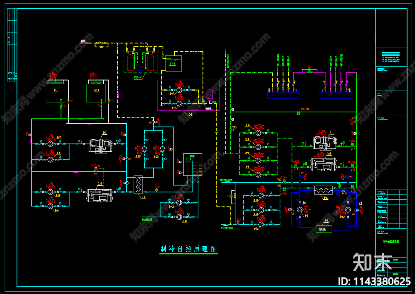
Task: Select the right blue header vessel
Action: [x=336, y=95]
